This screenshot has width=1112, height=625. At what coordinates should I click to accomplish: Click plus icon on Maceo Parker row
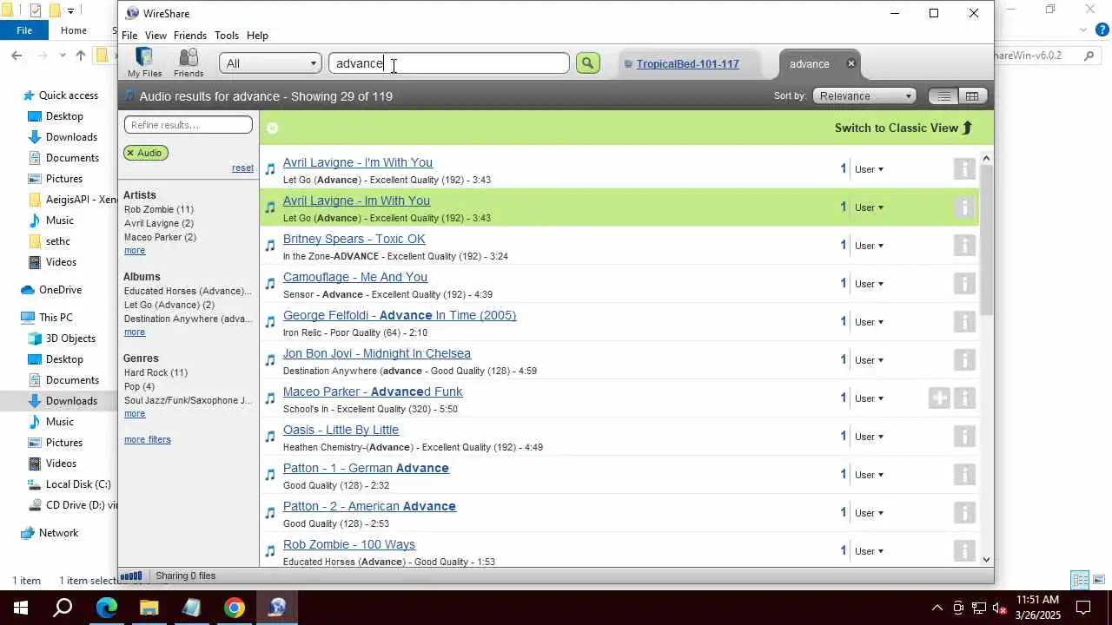coord(939,398)
